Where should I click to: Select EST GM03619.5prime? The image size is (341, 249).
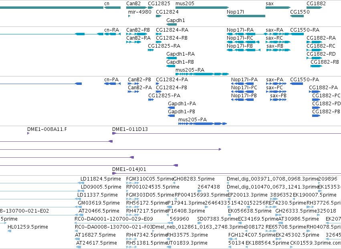point(99,203)
